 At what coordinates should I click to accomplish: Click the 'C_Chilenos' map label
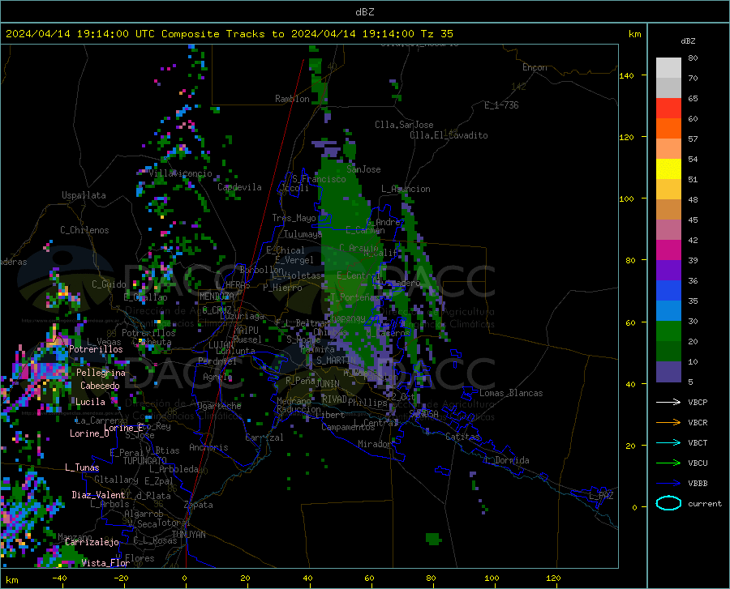point(84,230)
